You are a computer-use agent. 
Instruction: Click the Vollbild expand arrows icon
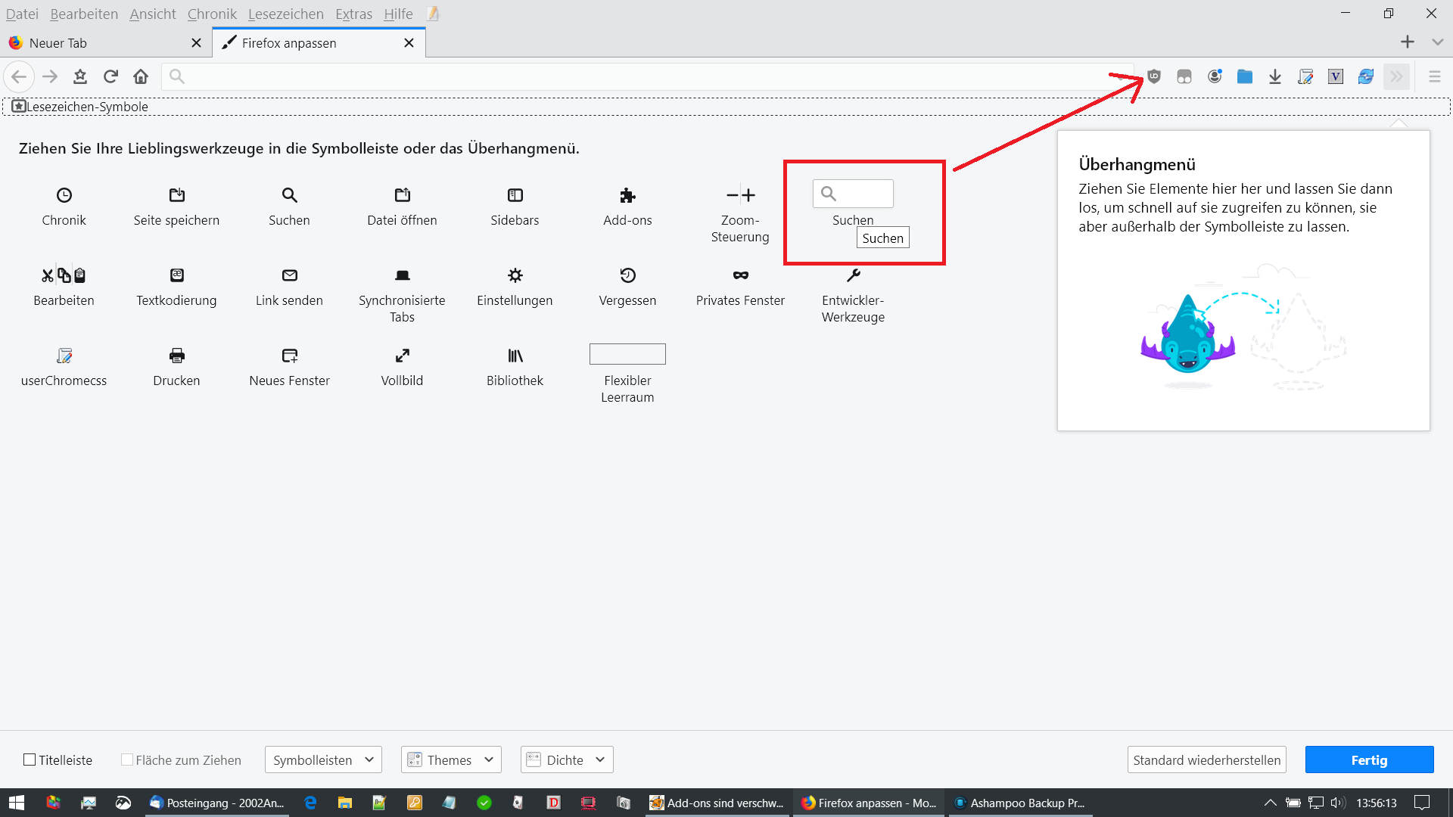(x=402, y=356)
